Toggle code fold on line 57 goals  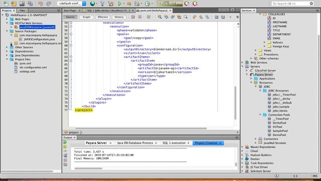tap(71, 34)
